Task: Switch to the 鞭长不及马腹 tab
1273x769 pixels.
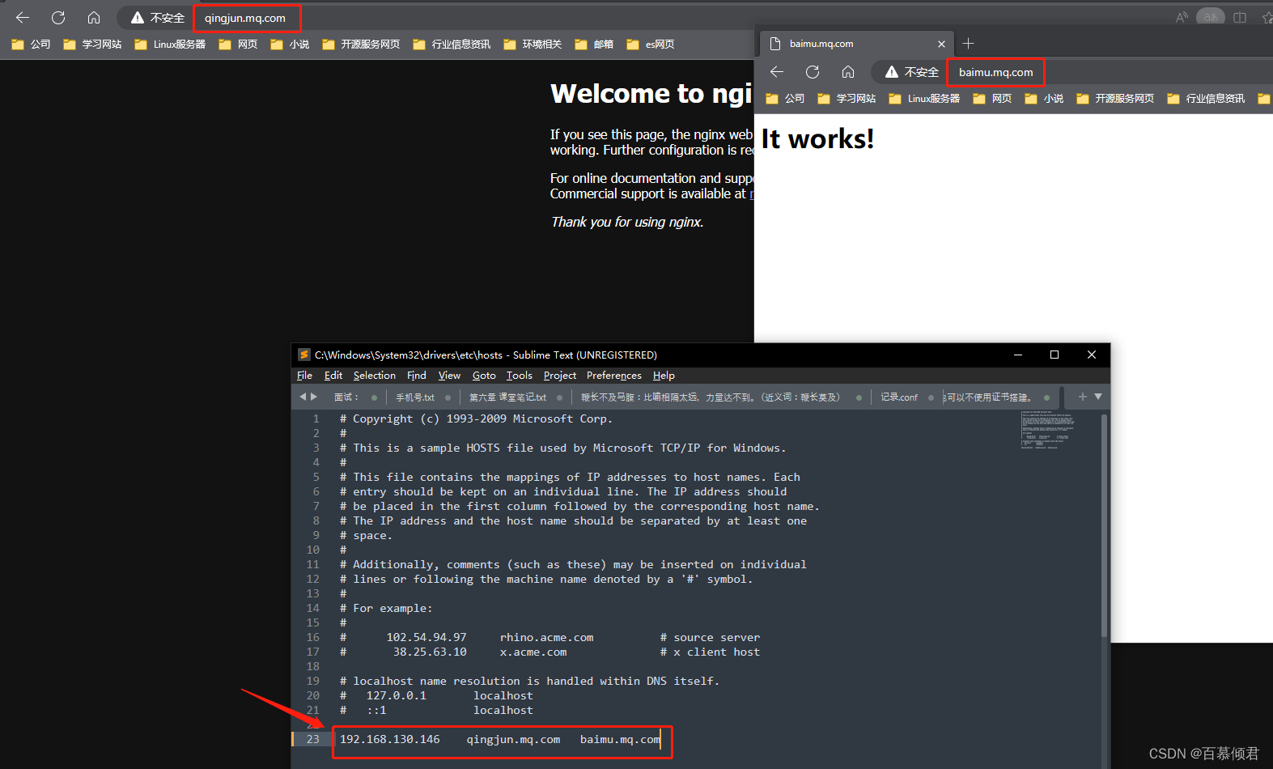Action: (x=711, y=397)
